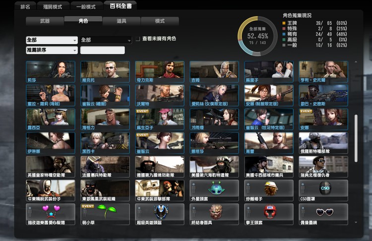The image size is (372, 241).
Task: Select the 瑞典北極復仇者 character card
Action: (323, 167)
